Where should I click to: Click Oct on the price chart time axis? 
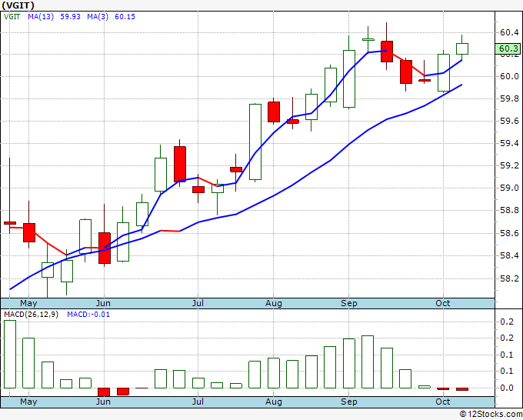[x=442, y=304]
